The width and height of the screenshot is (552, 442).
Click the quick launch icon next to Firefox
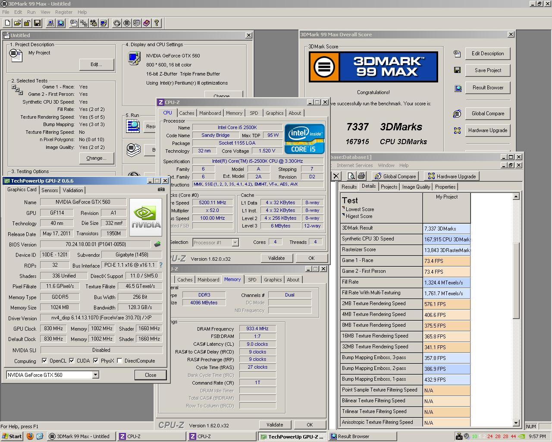[x=40, y=436]
